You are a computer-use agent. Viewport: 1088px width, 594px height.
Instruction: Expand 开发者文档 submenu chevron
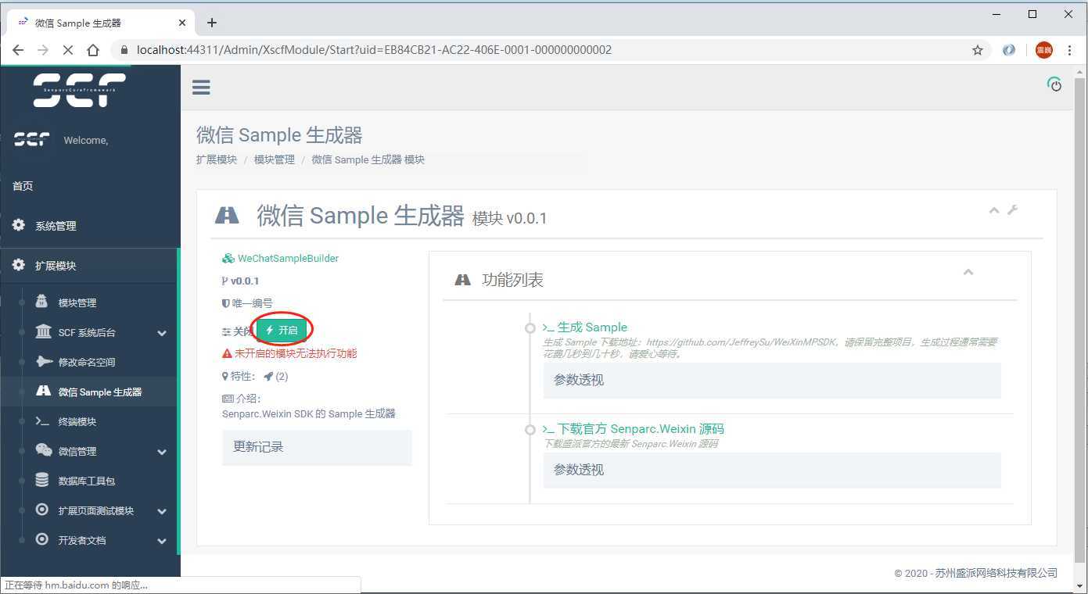[162, 541]
